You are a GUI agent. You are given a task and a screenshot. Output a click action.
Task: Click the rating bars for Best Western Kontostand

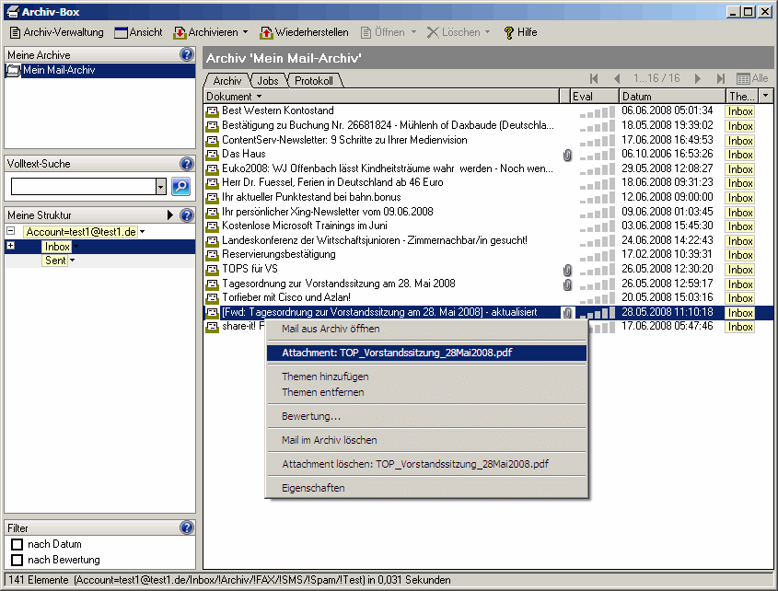click(596, 111)
